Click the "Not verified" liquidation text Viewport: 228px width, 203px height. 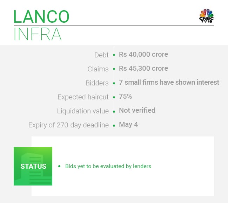click(x=137, y=111)
